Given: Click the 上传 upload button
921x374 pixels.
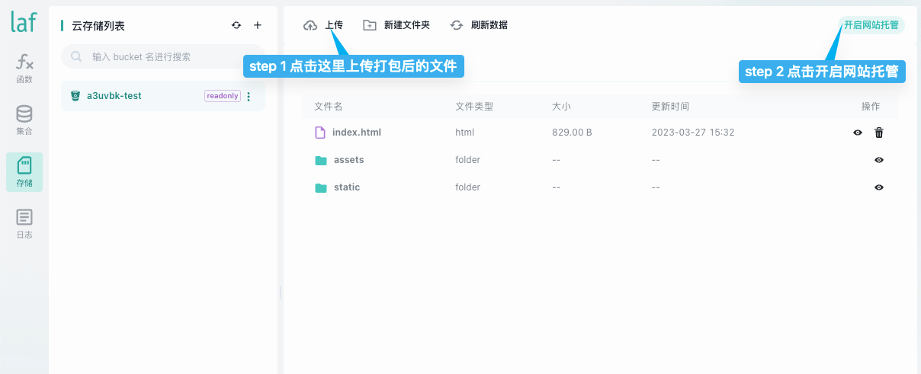Looking at the screenshot, I should coord(323,25).
